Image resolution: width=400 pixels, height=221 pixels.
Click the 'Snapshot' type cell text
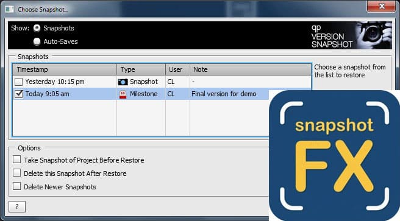(x=144, y=82)
